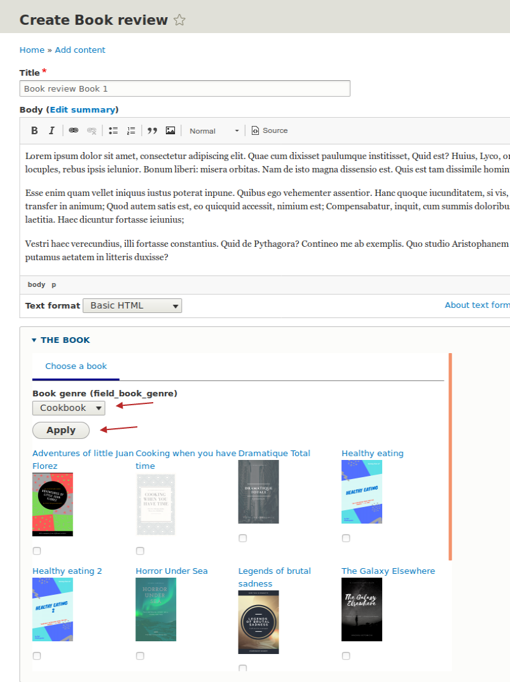Click the insert image icon

(x=170, y=130)
